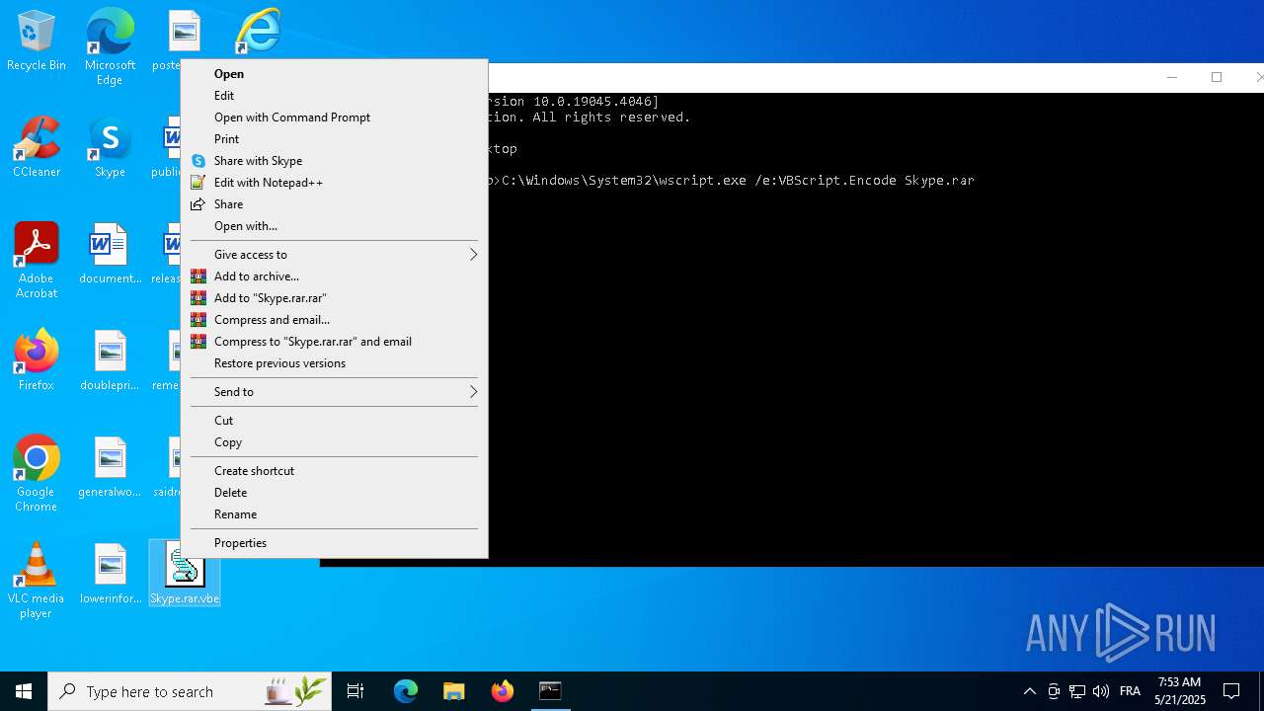Select the Firefox desktop shortcut
The width and height of the screenshot is (1264, 711).
point(37,360)
